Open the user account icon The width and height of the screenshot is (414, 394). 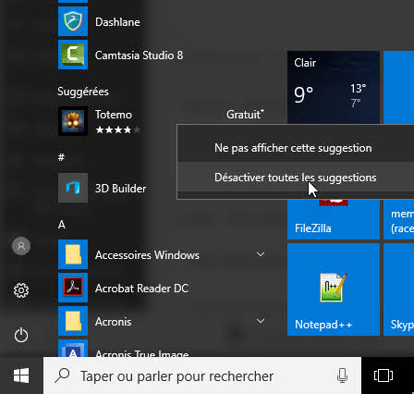point(21,246)
